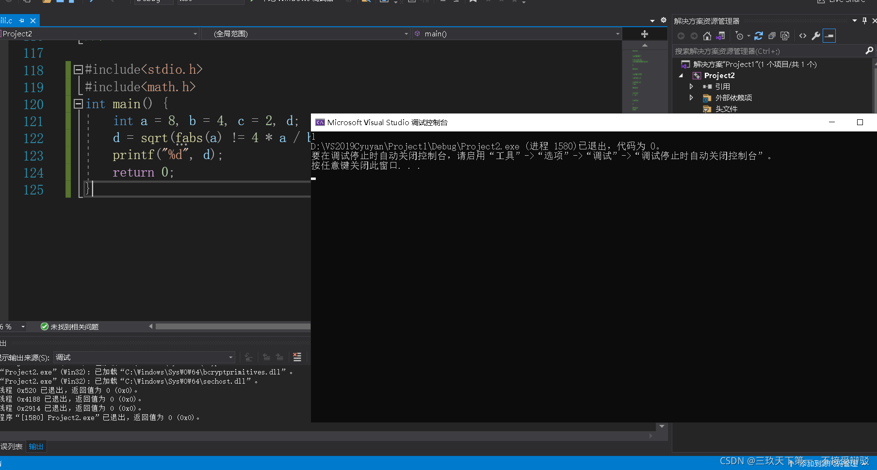
Task: Click the split editor handle icon
Action: coord(645,34)
